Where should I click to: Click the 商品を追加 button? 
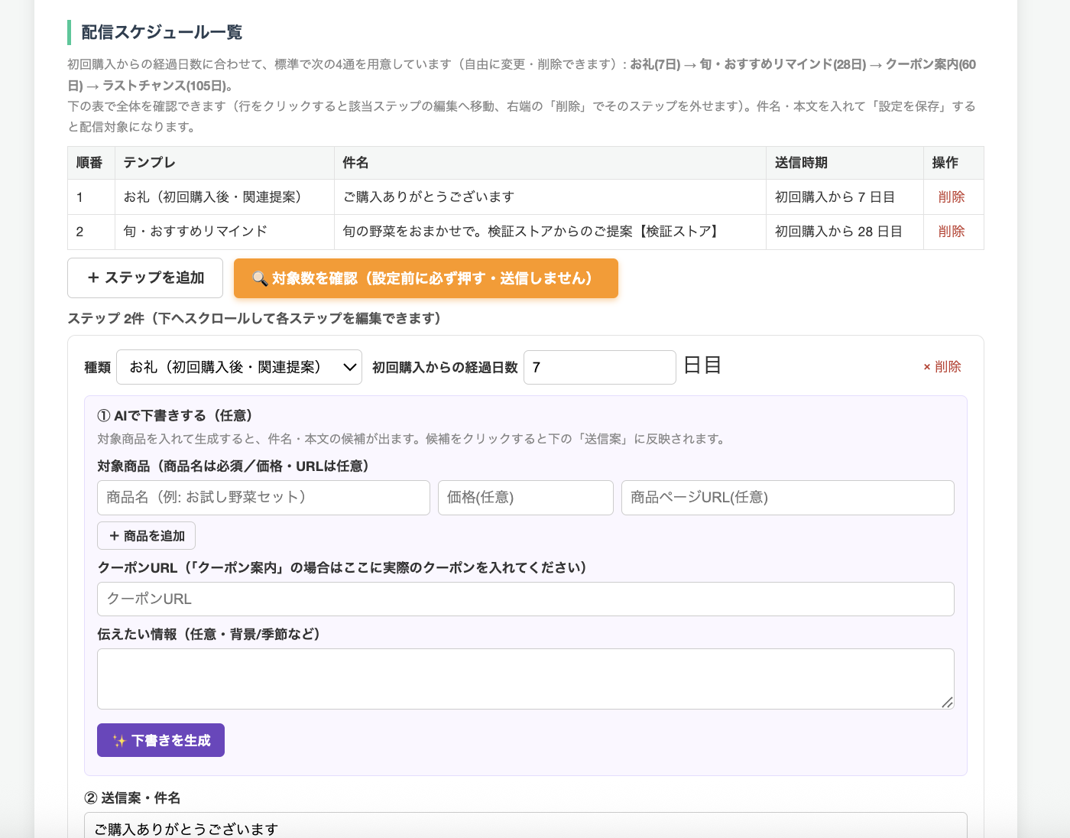point(146,536)
